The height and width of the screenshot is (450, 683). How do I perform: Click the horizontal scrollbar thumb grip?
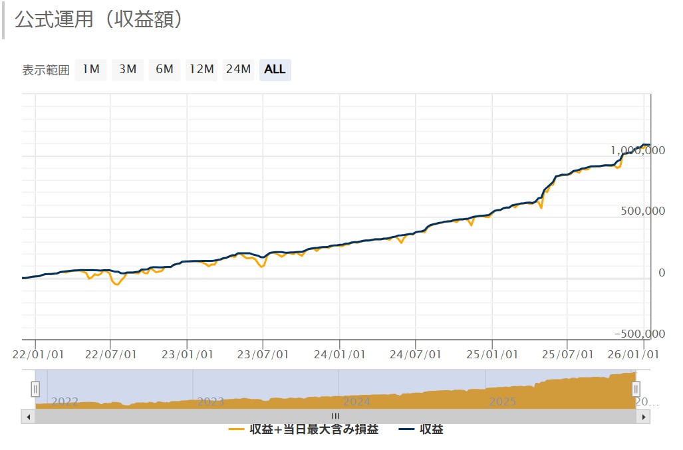pyautogui.click(x=335, y=416)
